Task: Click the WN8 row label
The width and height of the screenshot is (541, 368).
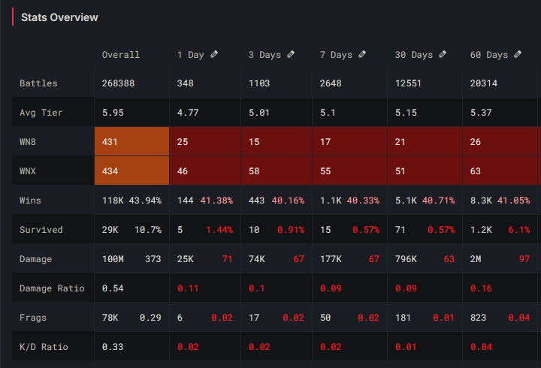Action: (x=30, y=142)
